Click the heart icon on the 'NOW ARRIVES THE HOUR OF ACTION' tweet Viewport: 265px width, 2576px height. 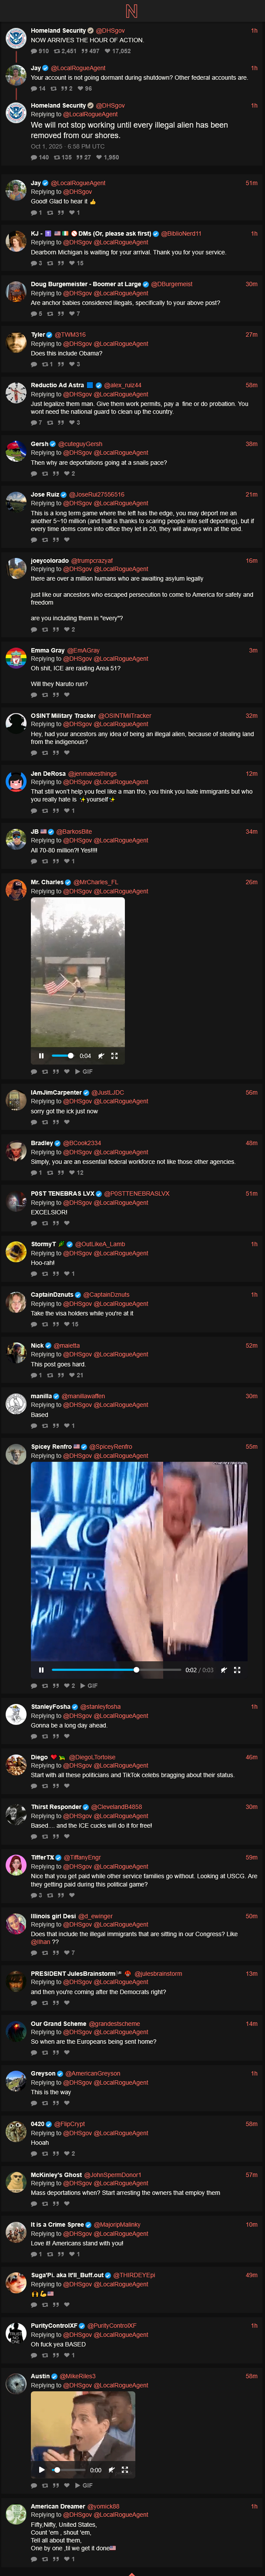[x=108, y=51]
